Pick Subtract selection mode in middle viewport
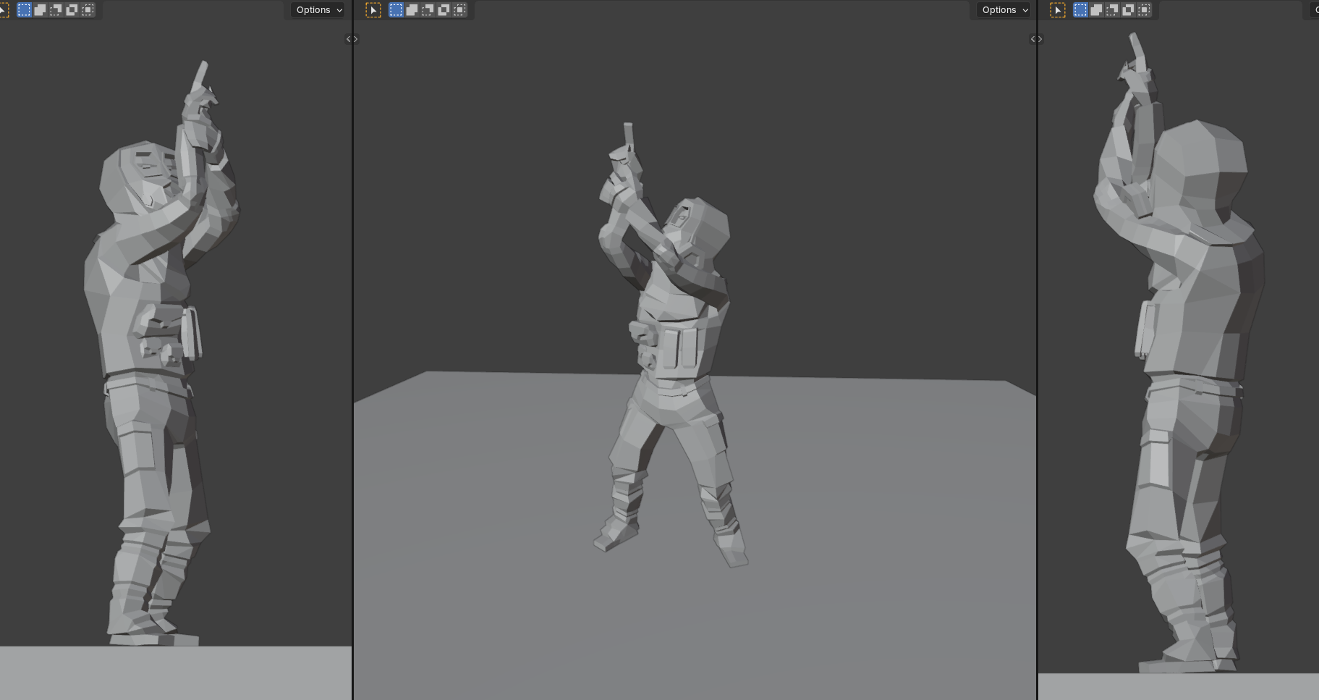Image resolution: width=1319 pixels, height=700 pixels. point(428,10)
